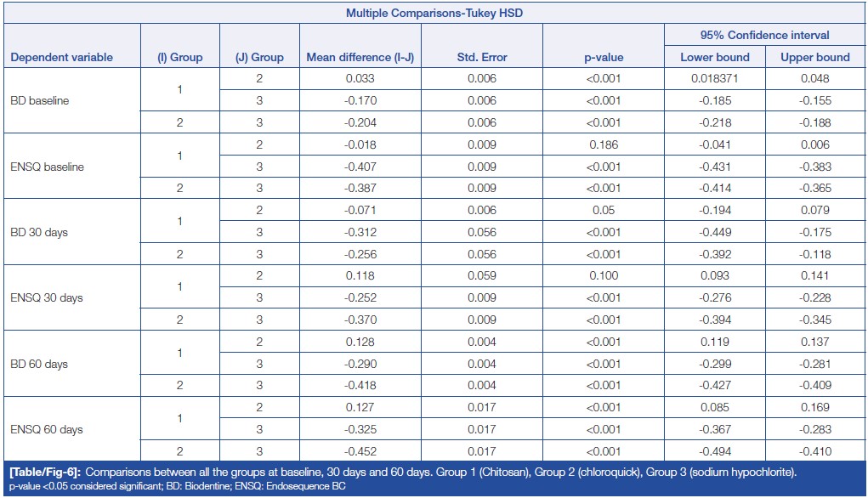This screenshot has width=868, height=498.
Task: Select the p-value cell showing 0.186
Action: click(x=603, y=145)
